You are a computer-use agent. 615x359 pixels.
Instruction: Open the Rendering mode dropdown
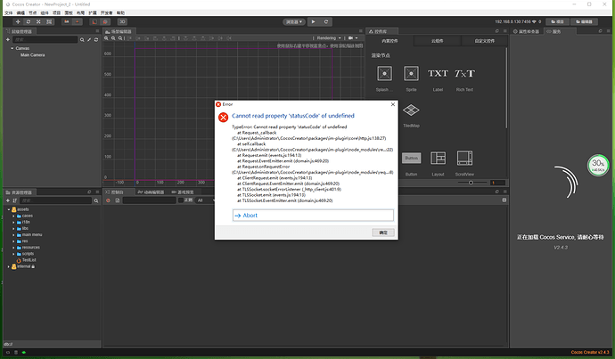(329, 38)
